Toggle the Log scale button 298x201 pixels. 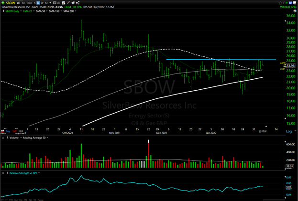tap(289, 131)
